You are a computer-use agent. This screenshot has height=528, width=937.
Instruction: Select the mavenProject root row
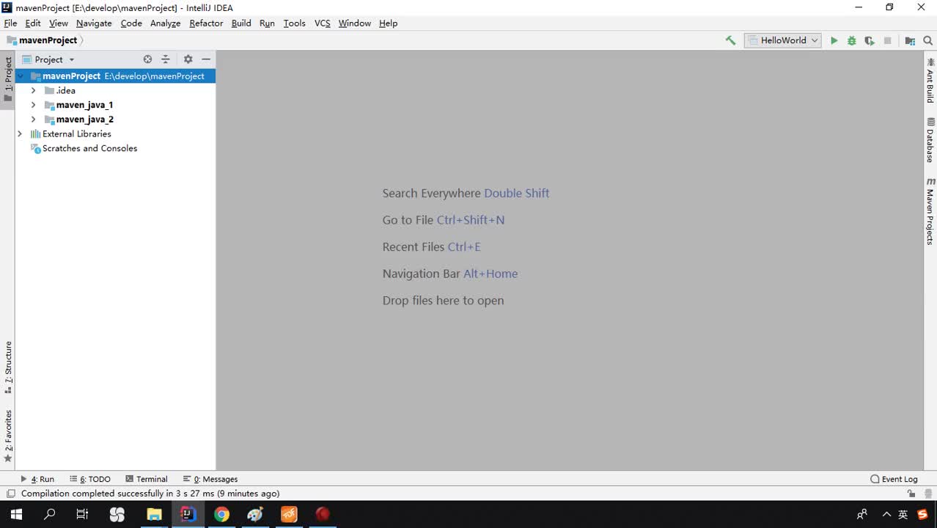point(115,76)
